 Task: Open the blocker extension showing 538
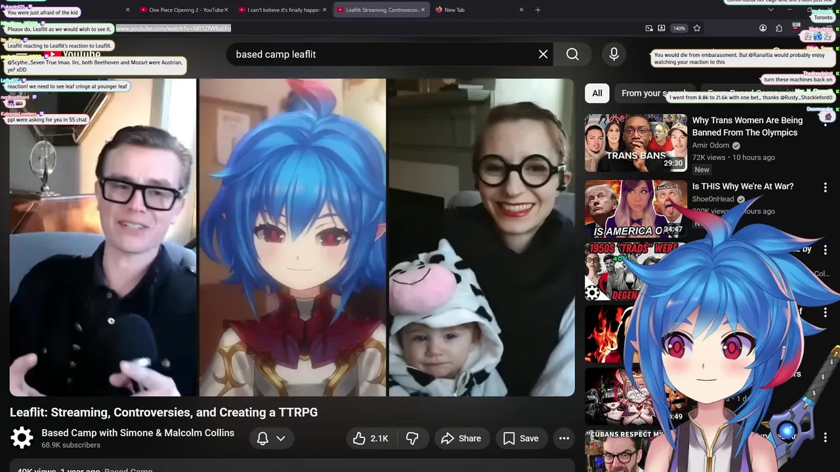[795, 28]
